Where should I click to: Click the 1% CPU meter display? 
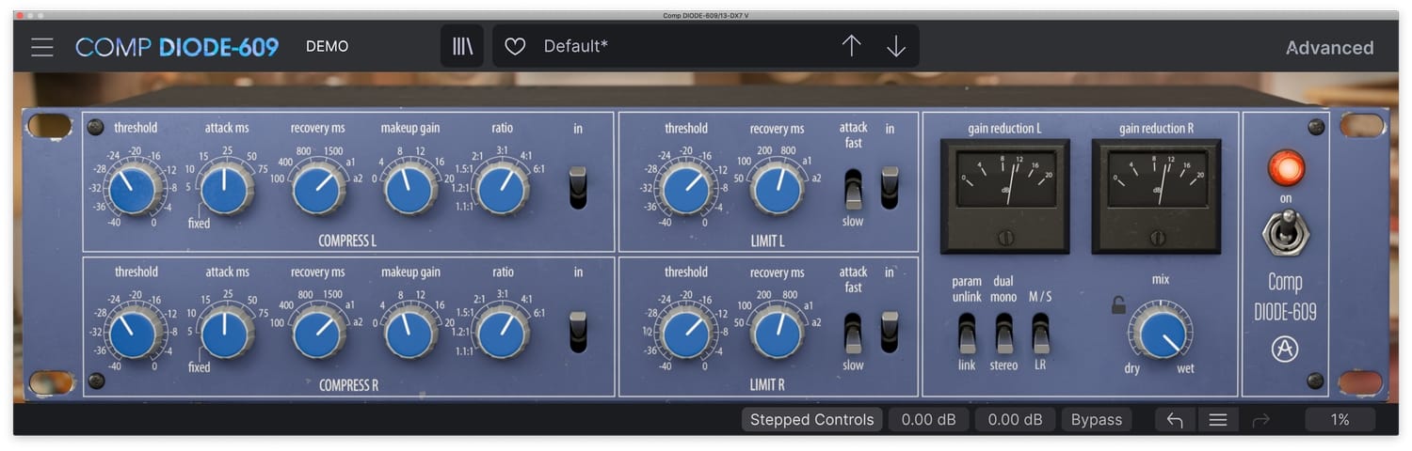[1340, 420]
